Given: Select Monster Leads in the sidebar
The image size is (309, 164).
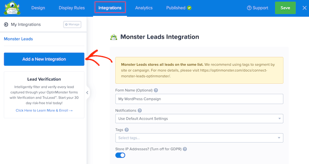Looking at the screenshot, I should click(18, 39).
